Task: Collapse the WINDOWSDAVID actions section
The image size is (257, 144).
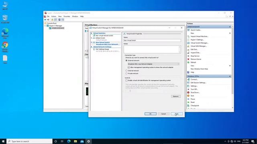Action: [x=230, y=27]
